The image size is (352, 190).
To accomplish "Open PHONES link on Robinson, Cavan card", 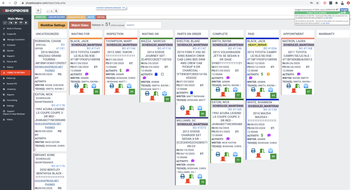I will tap(50, 70).
